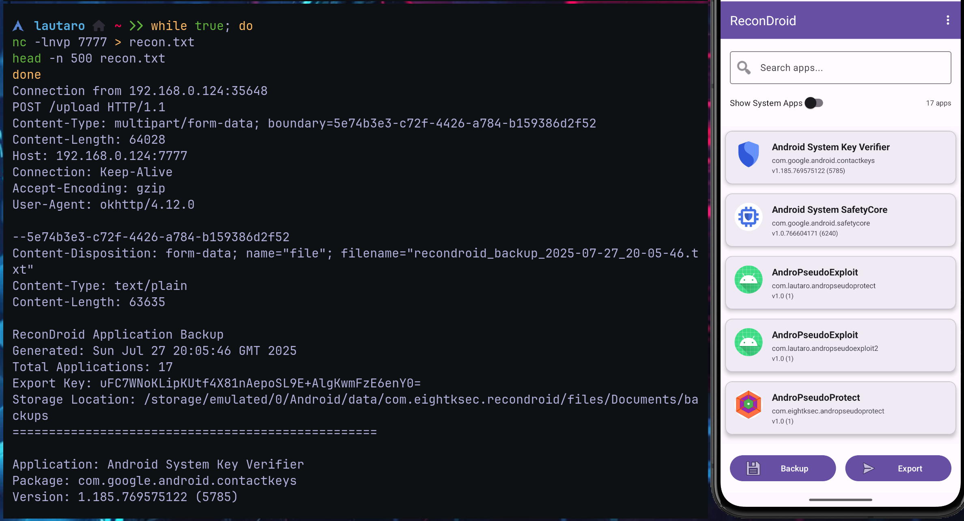Click version v1.0.766604171 (6240)
This screenshot has height=521, width=964.
[x=805, y=233]
